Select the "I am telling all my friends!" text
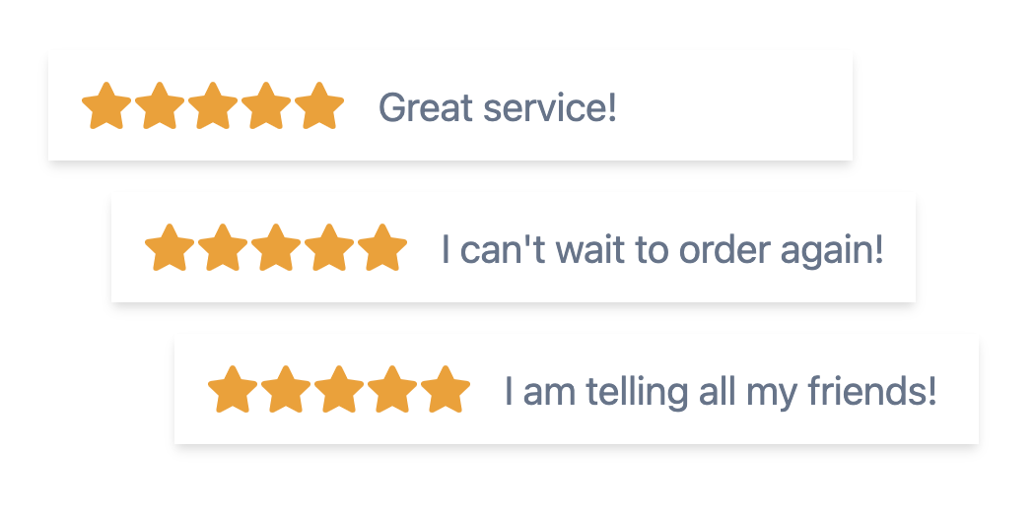Image resolution: width=1034 pixels, height=516 pixels. [721, 391]
